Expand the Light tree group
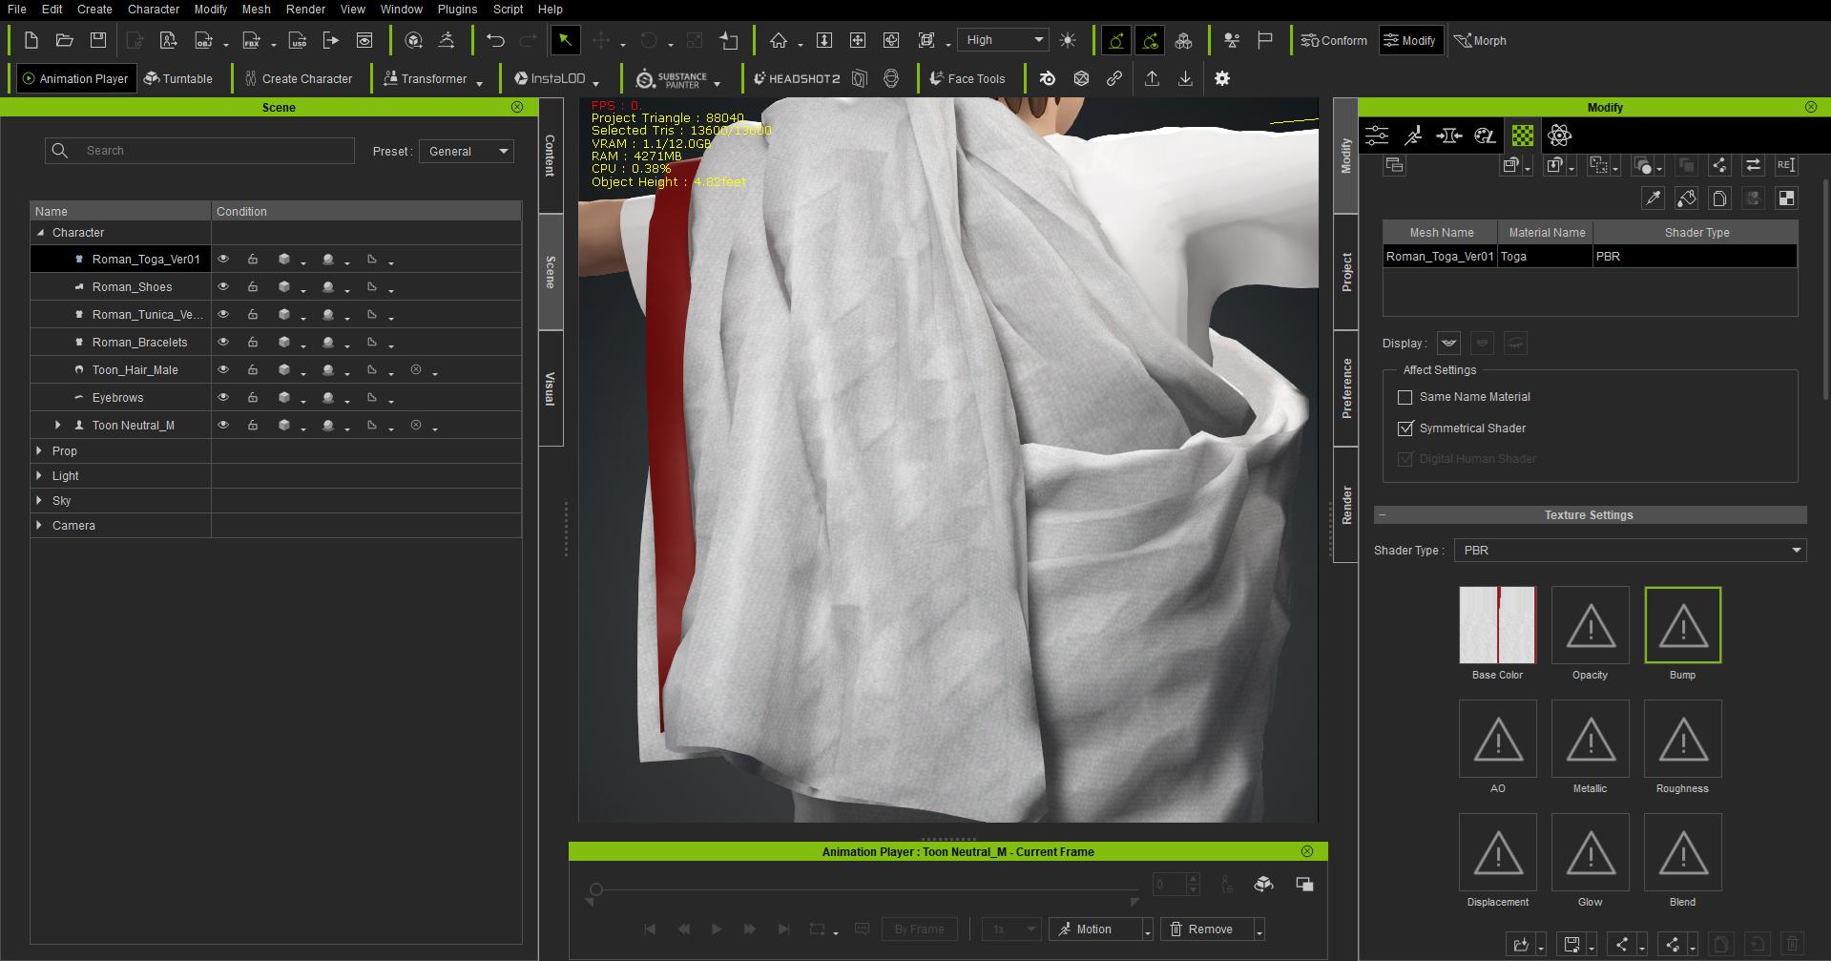 39,475
